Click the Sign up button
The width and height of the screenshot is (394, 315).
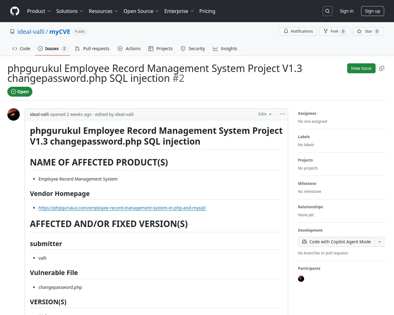[372, 11]
